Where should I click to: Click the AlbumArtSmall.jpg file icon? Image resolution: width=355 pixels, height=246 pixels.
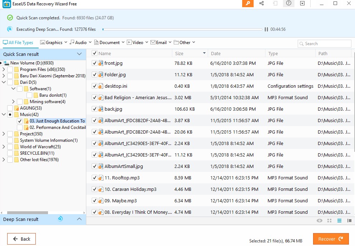tap(101, 166)
